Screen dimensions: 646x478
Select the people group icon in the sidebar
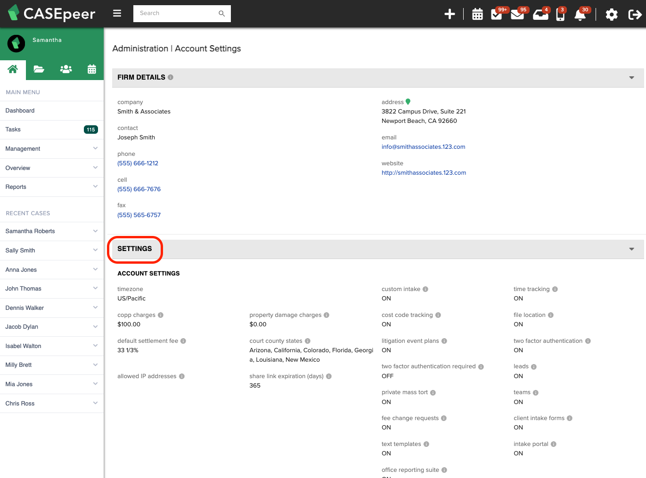[65, 69]
